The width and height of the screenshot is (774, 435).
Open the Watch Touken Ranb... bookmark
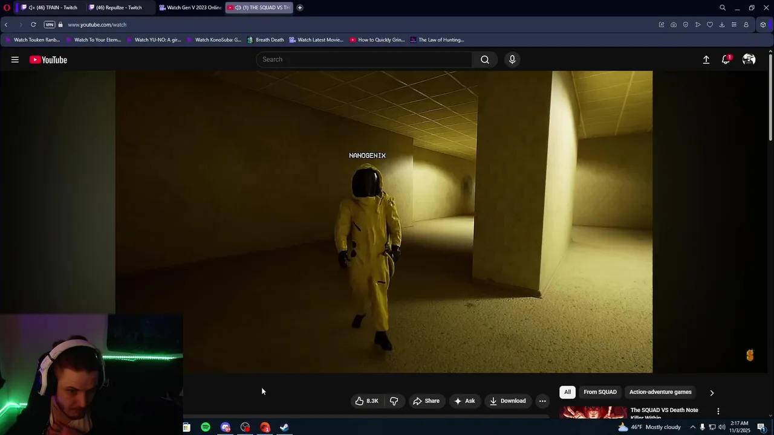click(33, 40)
